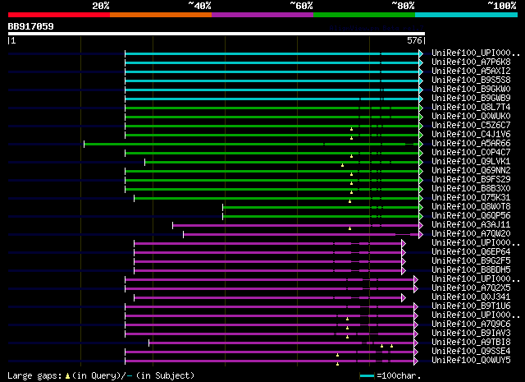This screenshot has width=525, height=382.
Task: Click the yellow gap marker under Q75K31 alignment
Action: pyautogui.click(x=350, y=201)
